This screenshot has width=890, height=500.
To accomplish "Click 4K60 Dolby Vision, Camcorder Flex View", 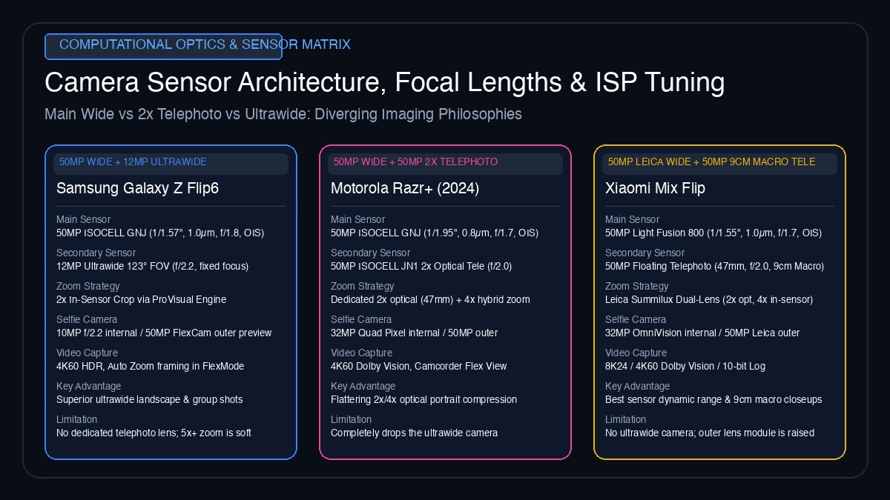I will [x=419, y=366].
